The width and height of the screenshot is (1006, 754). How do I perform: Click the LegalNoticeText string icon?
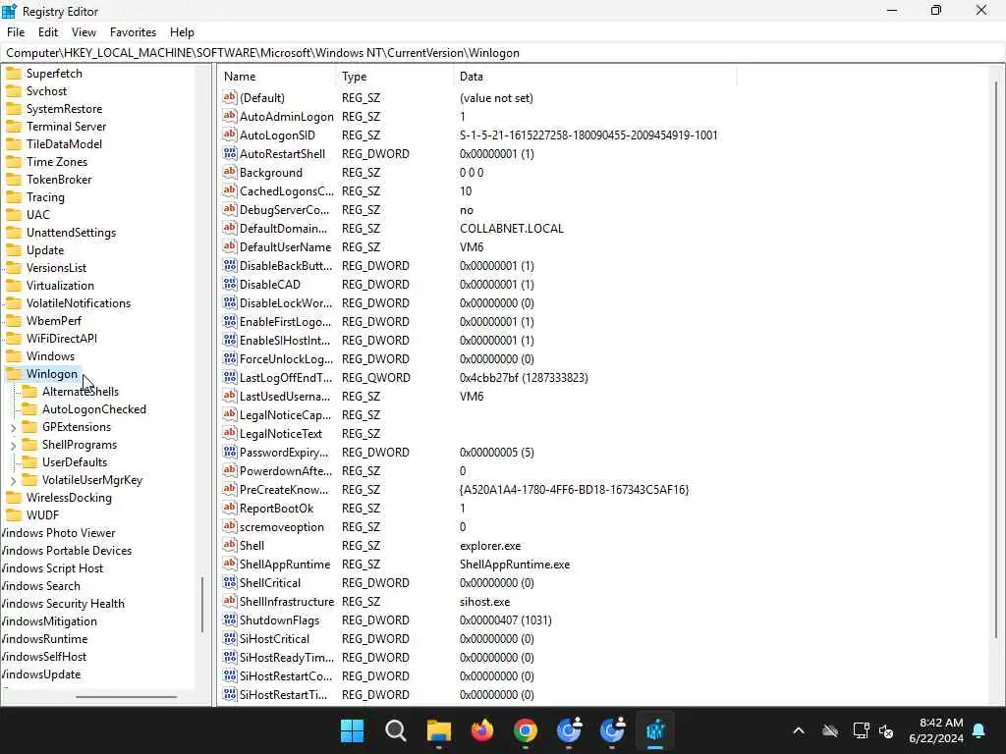click(x=230, y=433)
